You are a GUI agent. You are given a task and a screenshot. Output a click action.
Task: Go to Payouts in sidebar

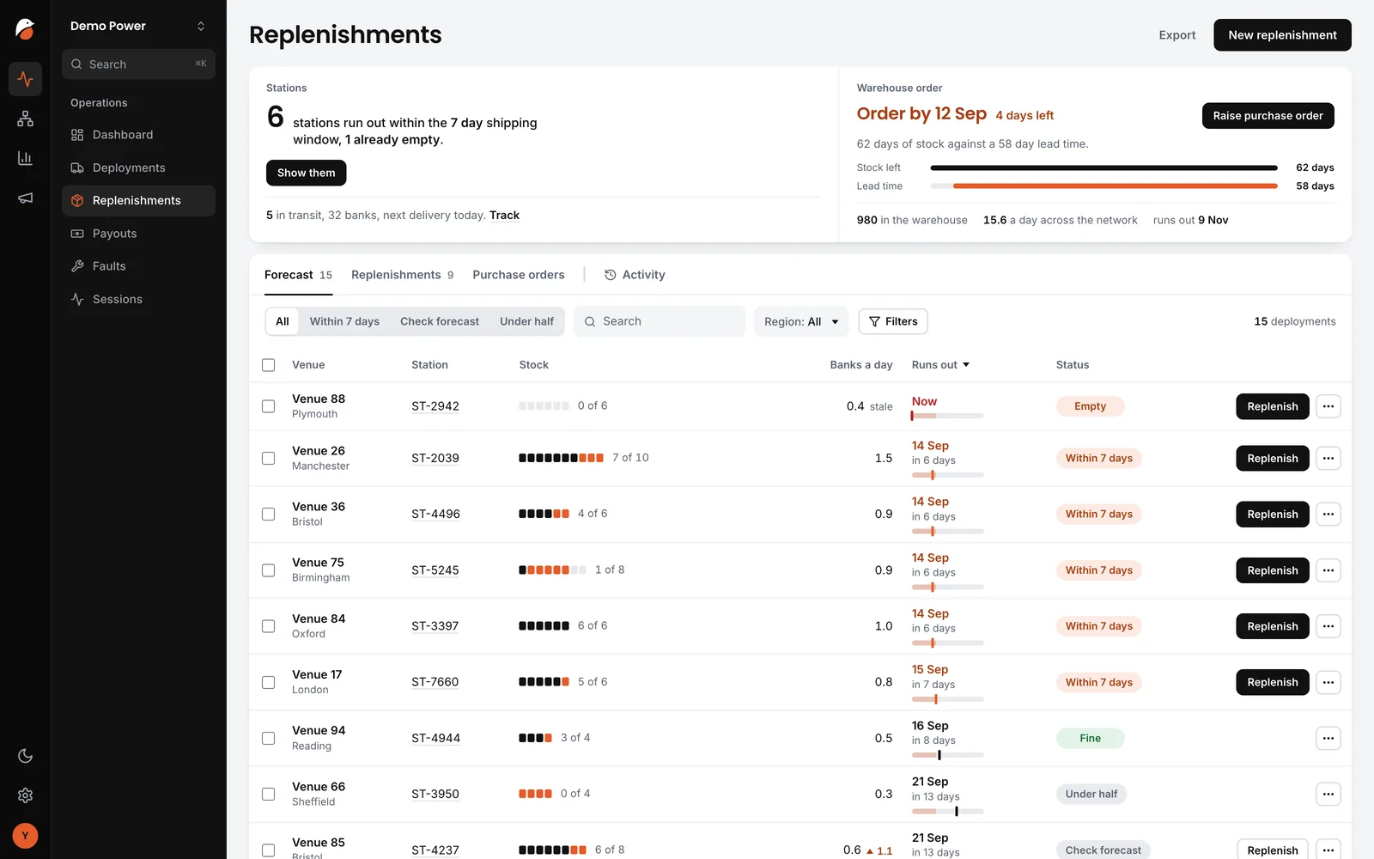coord(138,234)
